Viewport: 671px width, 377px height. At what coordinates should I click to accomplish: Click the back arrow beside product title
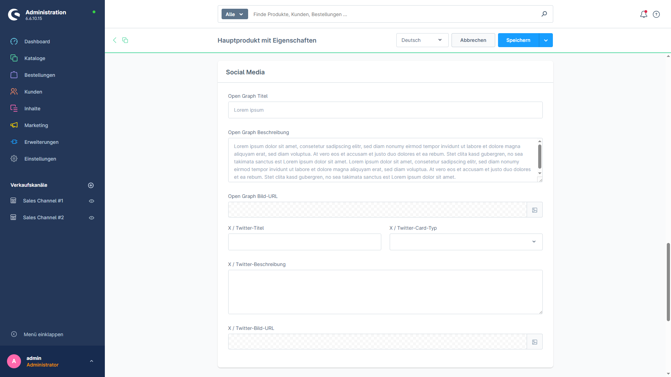(115, 40)
